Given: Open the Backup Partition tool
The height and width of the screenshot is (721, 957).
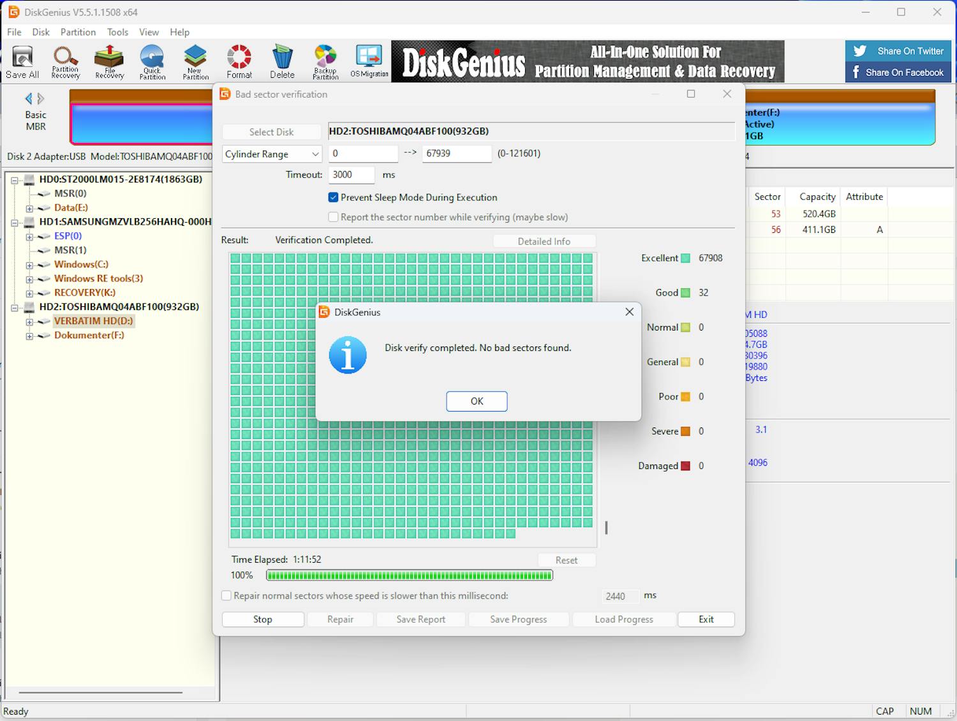Looking at the screenshot, I should pyautogui.click(x=325, y=62).
